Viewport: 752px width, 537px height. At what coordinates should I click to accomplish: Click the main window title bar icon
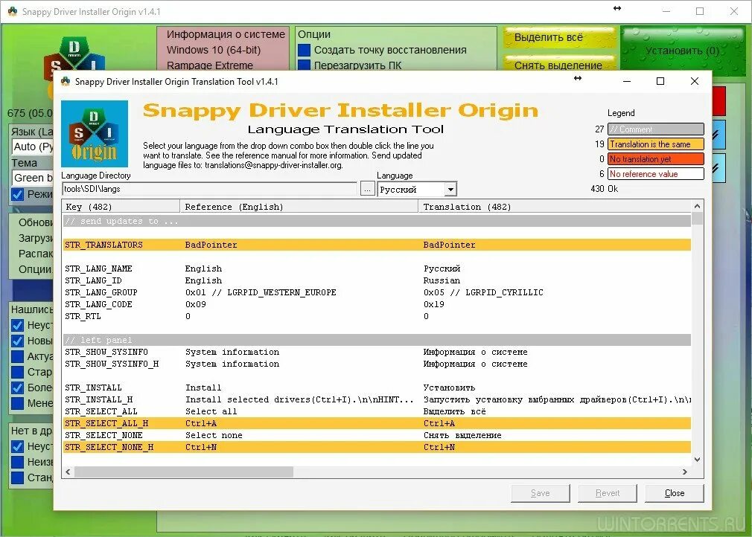[x=13, y=11]
